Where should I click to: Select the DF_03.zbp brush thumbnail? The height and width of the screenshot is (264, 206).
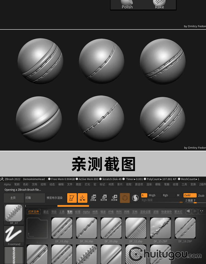(x=62, y=228)
